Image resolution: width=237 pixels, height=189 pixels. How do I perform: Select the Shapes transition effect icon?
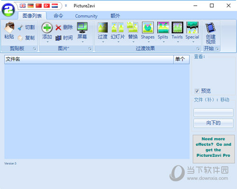[148, 28]
